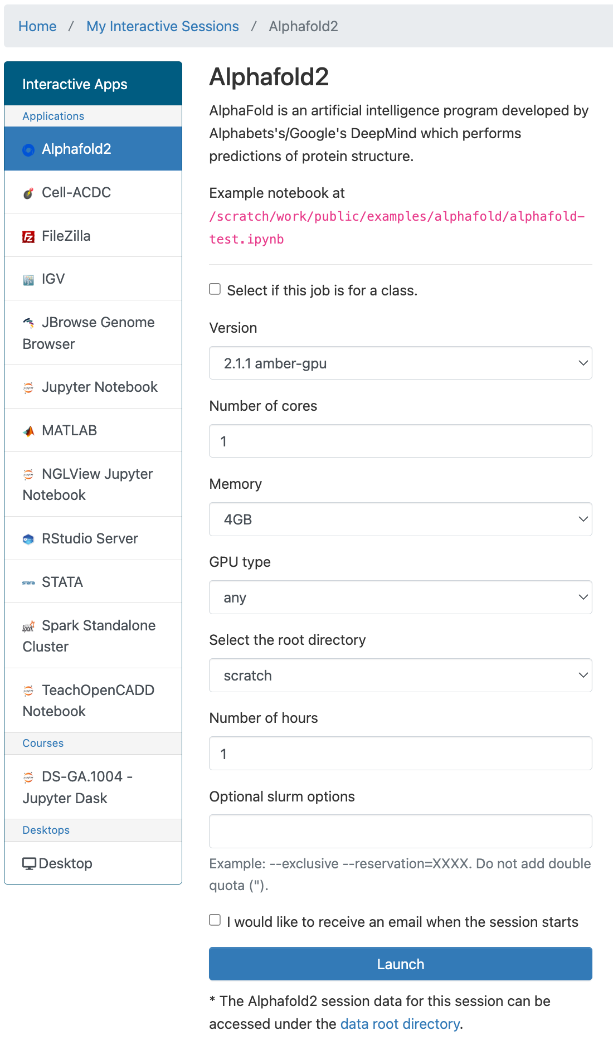Image resolution: width=613 pixels, height=1040 pixels.
Task: Open MATLAB via its logo icon
Action: point(28,431)
